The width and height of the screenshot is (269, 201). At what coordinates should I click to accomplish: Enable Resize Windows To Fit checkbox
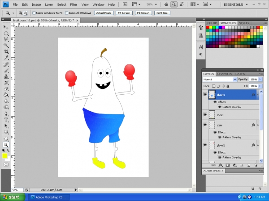[34, 13]
